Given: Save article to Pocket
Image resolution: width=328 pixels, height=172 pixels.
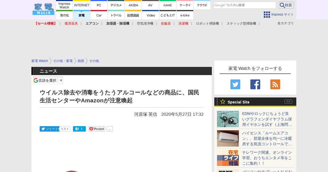Looking at the screenshot, I should (97, 129).
